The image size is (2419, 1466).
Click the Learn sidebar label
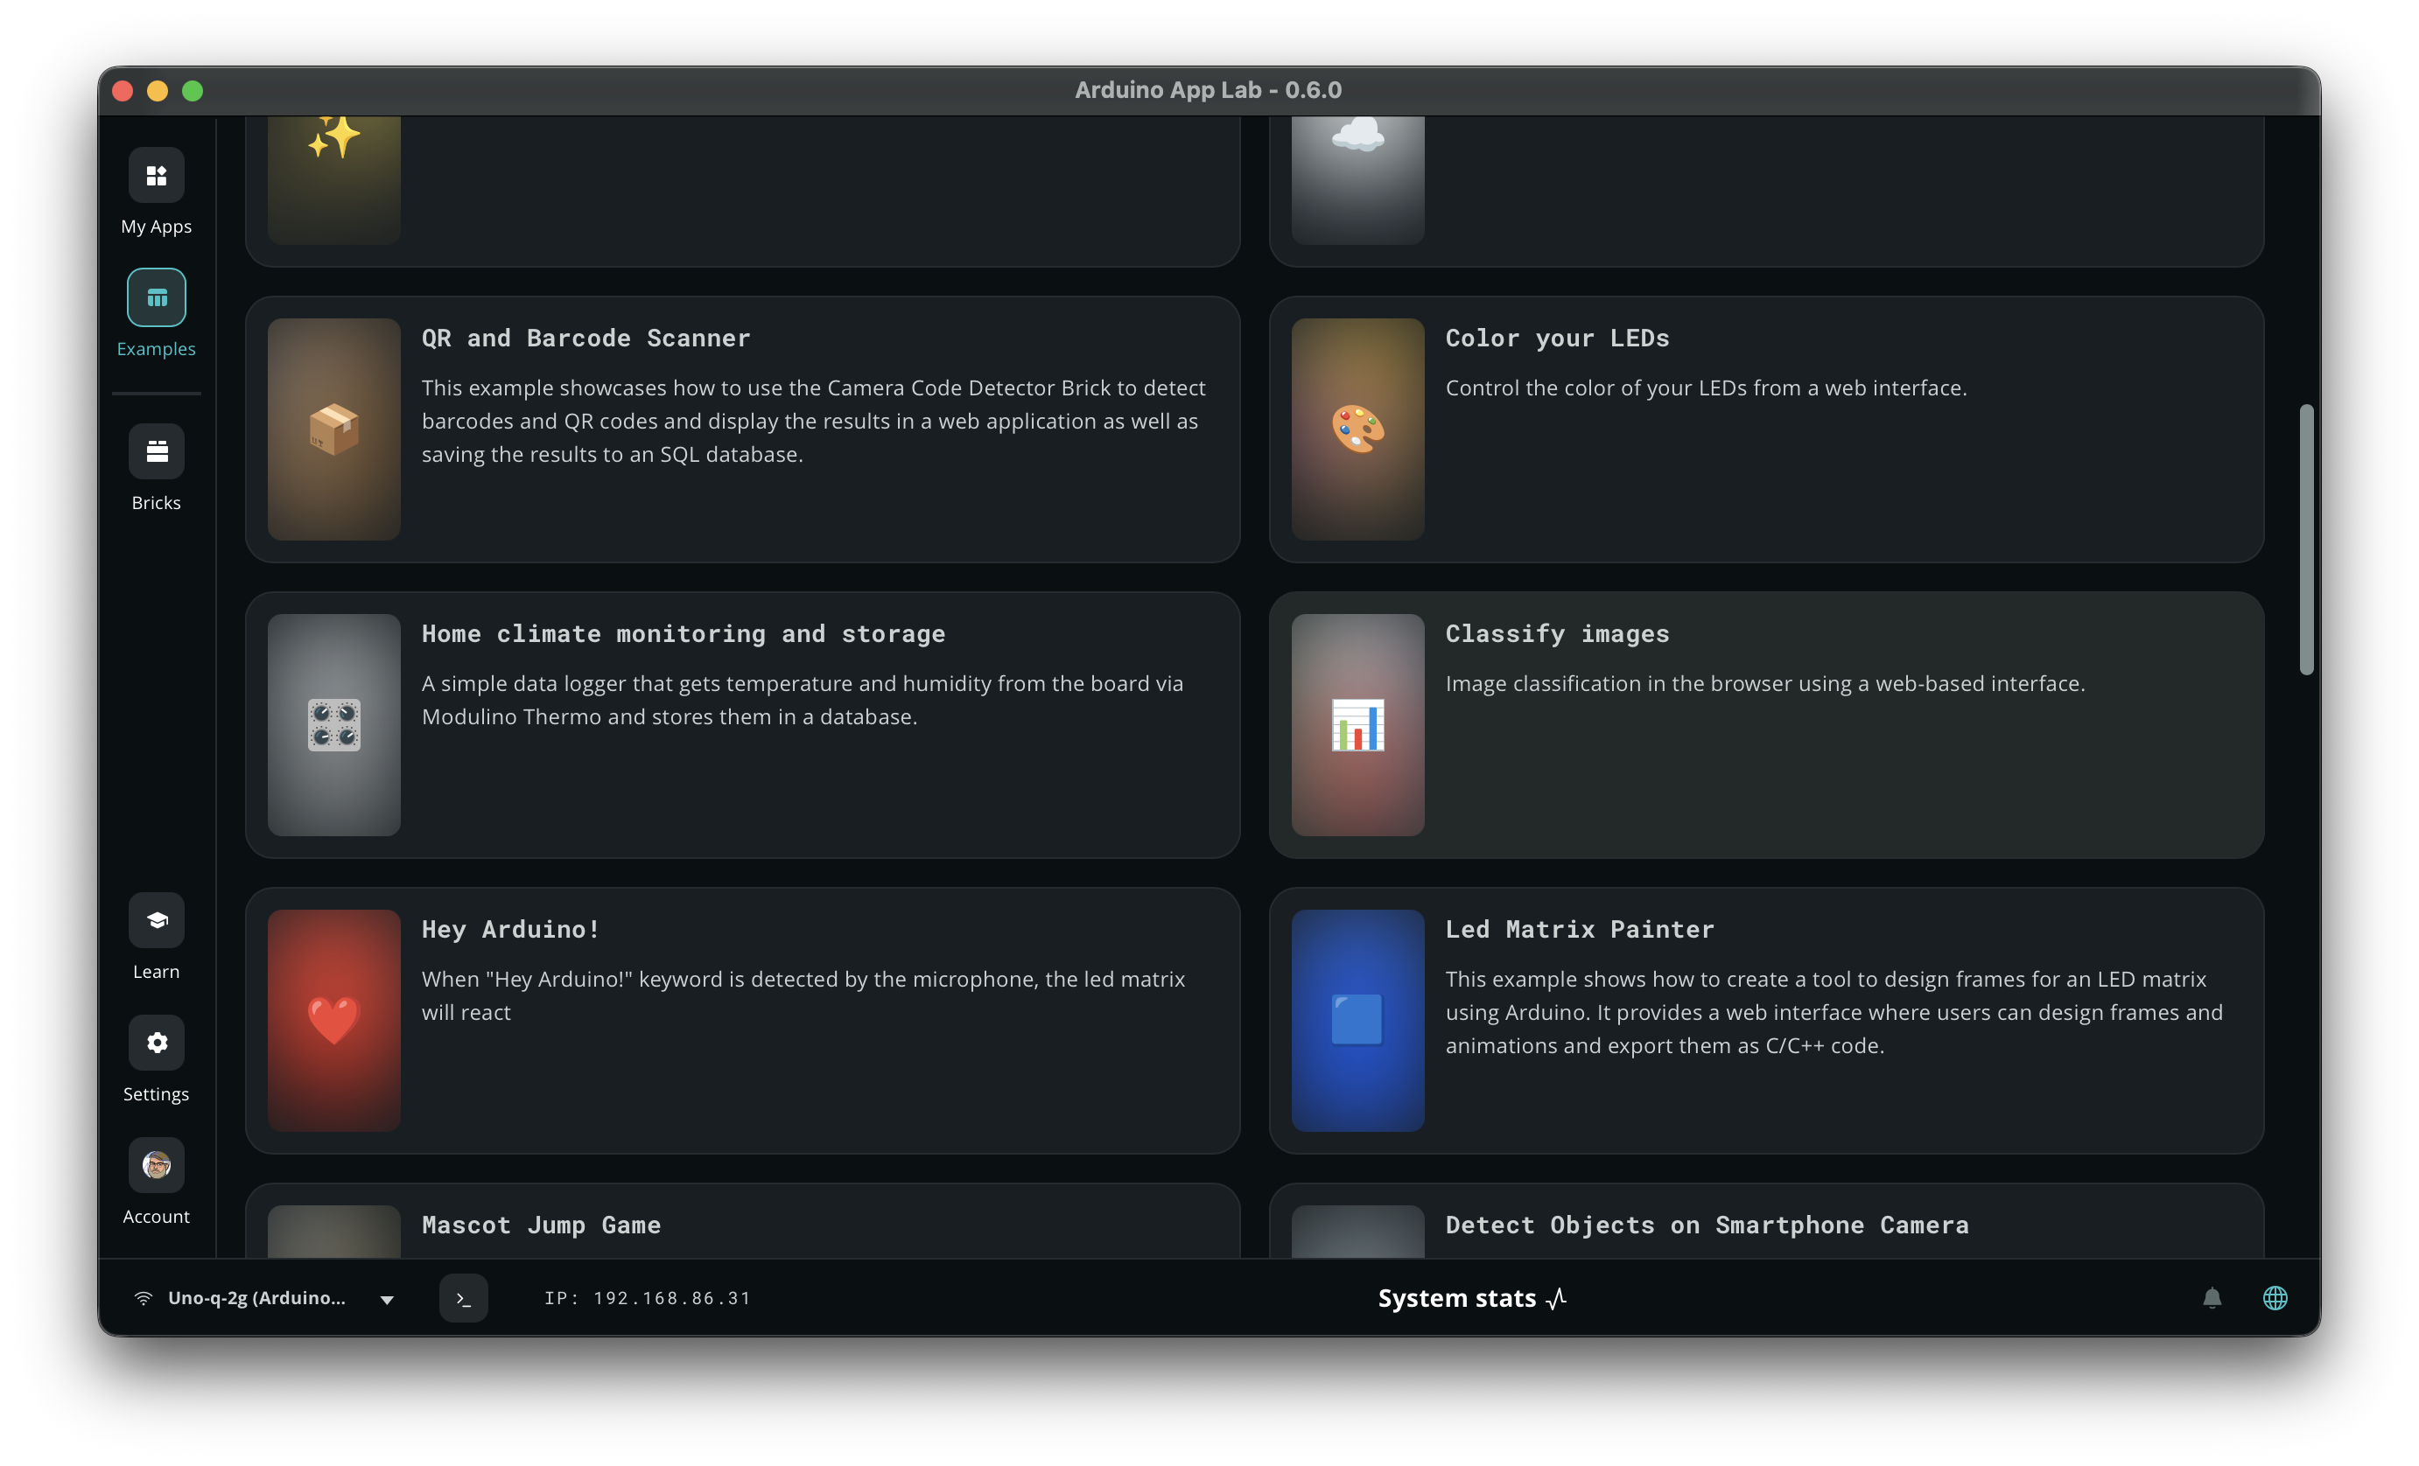(x=156, y=972)
